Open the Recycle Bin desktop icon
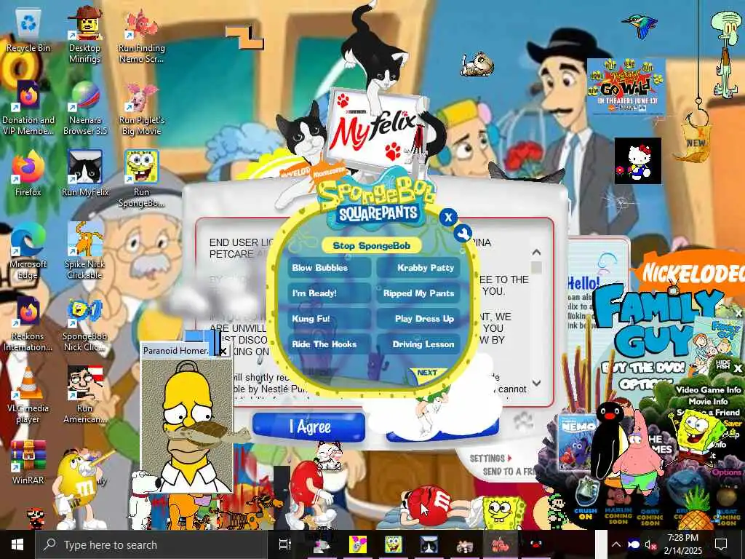The image size is (745, 559). coord(28,31)
